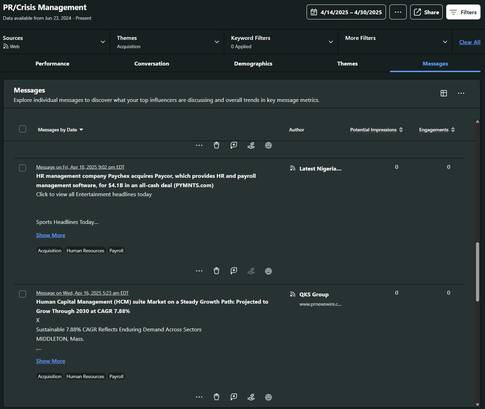The height and width of the screenshot is (409, 485).
Task: Open more options for Paychex message
Action: coord(199,271)
